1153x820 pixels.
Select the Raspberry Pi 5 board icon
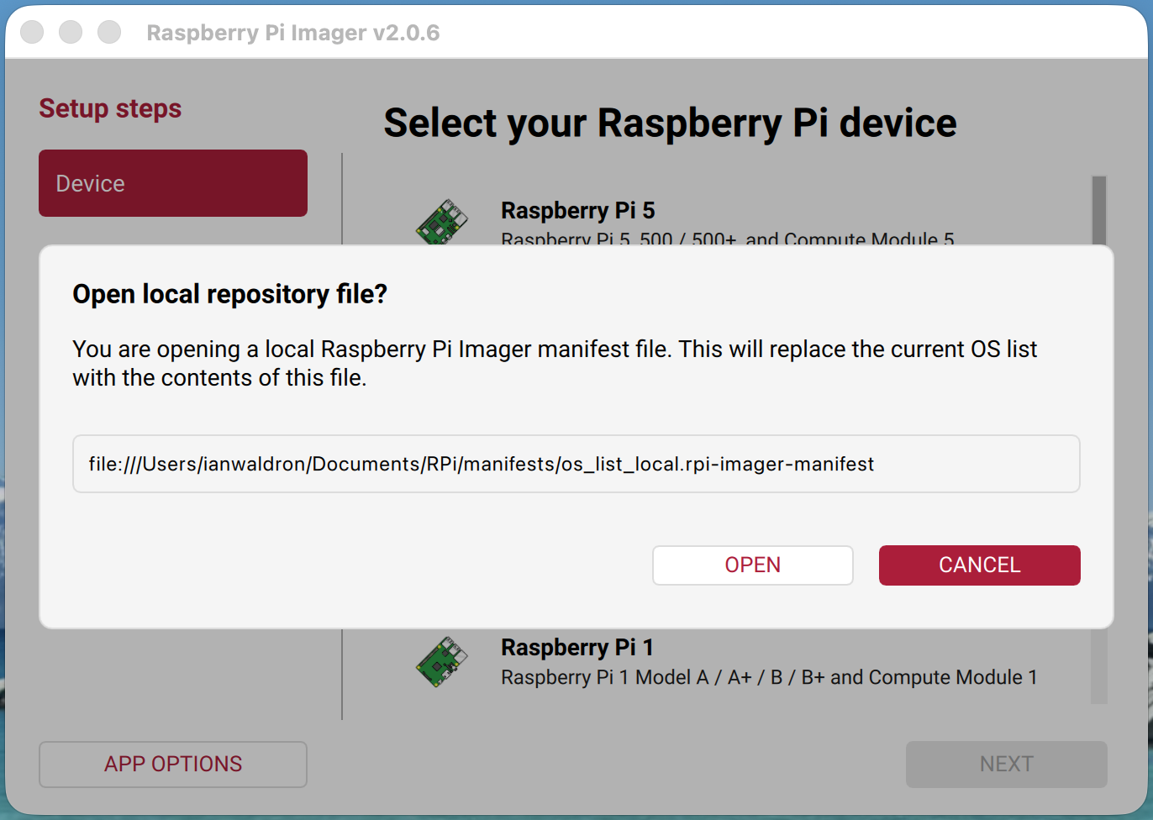pyautogui.click(x=441, y=221)
